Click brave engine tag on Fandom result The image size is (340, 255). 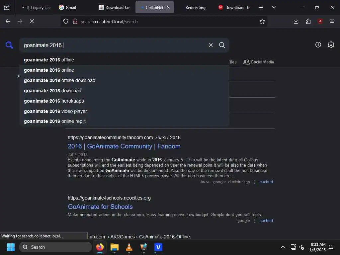pyautogui.click(x=205, y=182)
